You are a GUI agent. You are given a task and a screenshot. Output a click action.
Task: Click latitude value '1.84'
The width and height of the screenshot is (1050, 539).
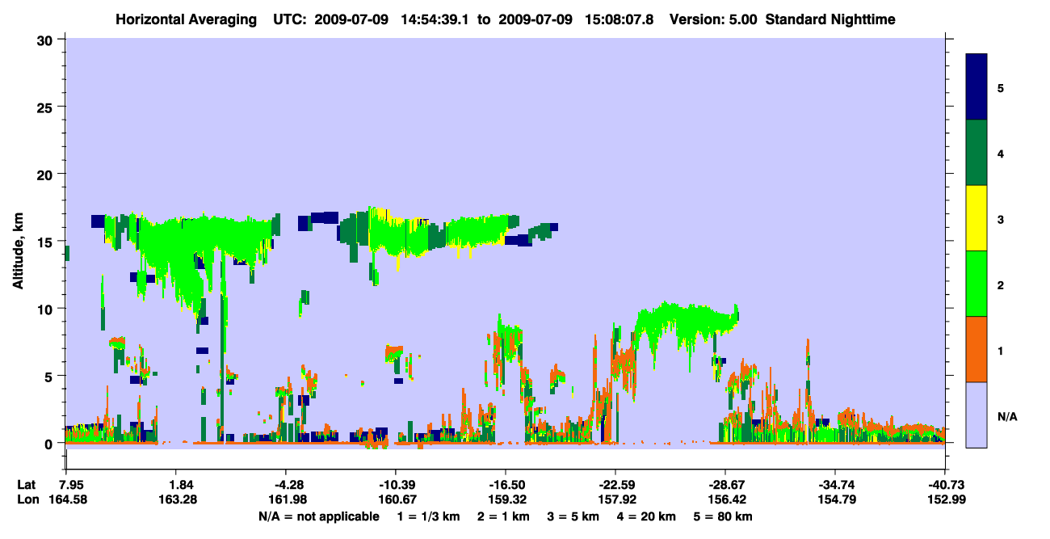point(176,485)
